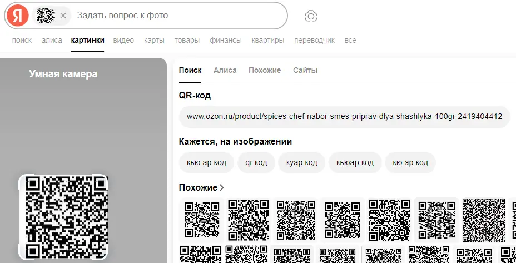Open second similar QR thumbnail in top row
Screen dimensions: 516x263
click(249, 220)
